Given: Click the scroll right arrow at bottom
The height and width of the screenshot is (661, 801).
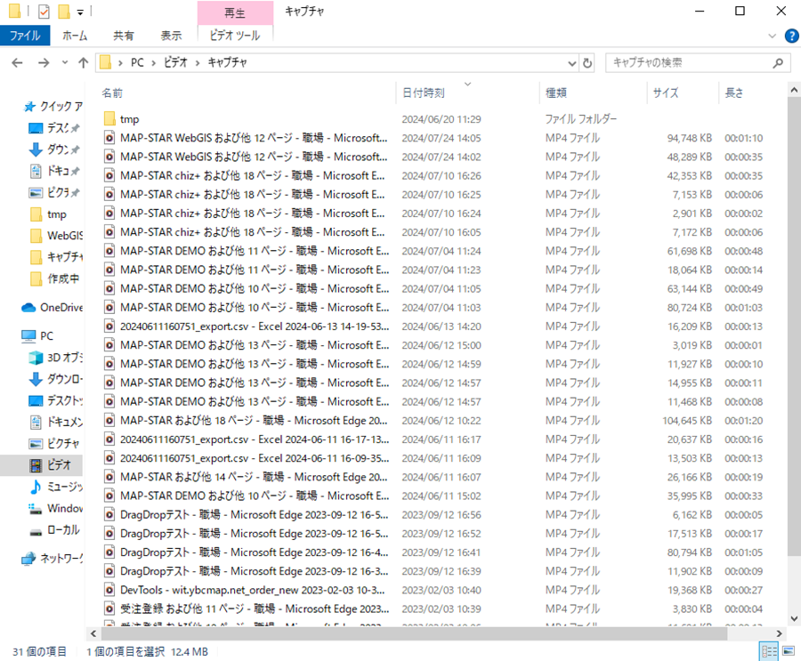Looking at the screenshot, I should 779,633.
